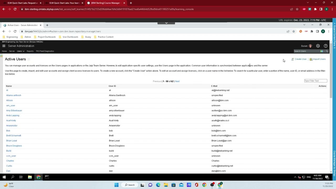Click Susan's user profile picture

click(311, 46)
